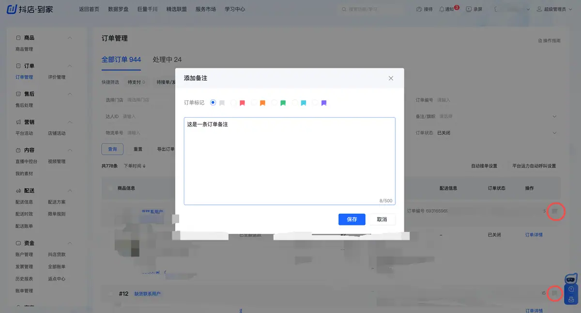Open the 超级管理员 account dropdown

554,9
